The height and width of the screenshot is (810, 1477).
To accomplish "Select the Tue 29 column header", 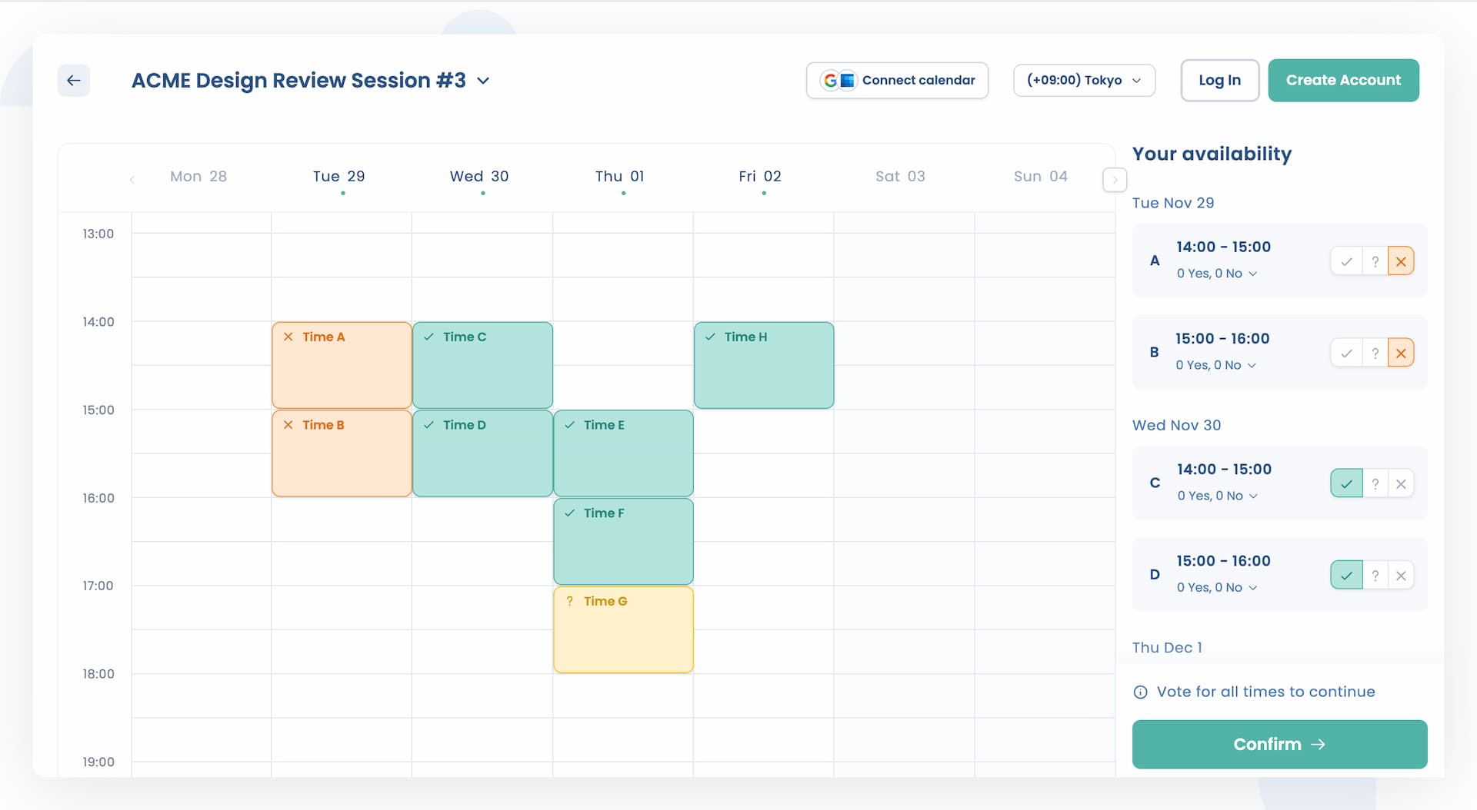I will [x=338, y=176].
